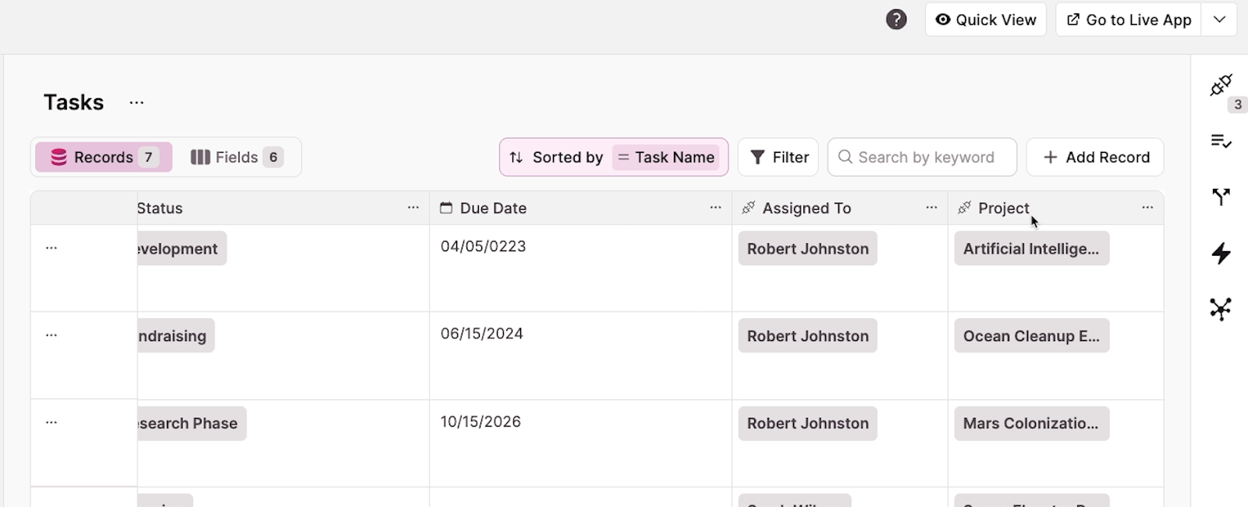Click the Quick View button
This screenshot has width=1248, height=507.
tap(986, 19)
